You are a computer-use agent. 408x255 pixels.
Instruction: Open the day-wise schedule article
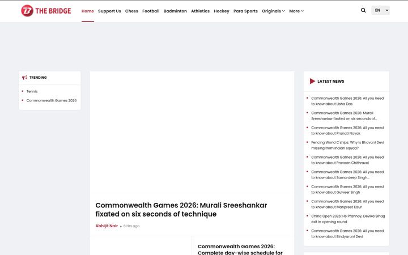click(x=240, y=249)
